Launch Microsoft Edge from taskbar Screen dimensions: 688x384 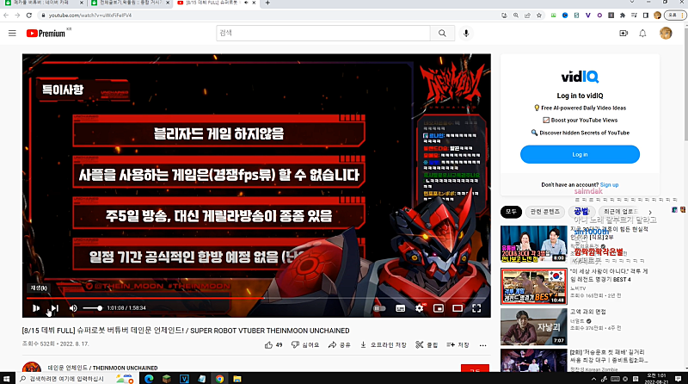149,378
